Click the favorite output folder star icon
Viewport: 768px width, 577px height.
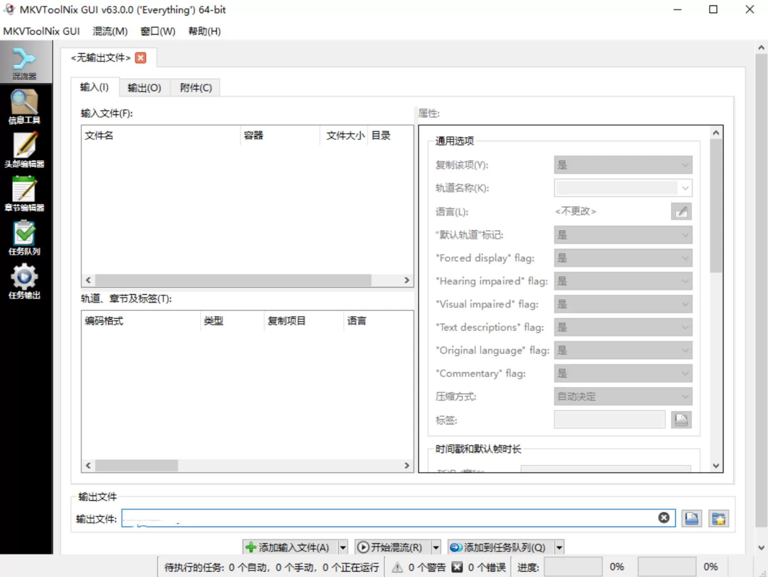pos(718,518)
